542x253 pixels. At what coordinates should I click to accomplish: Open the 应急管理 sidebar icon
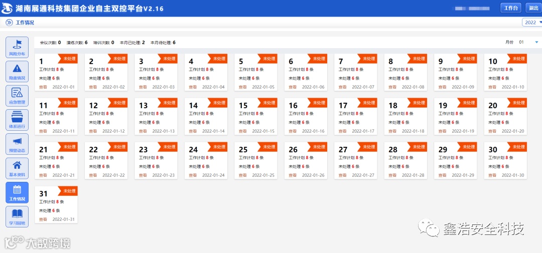pyautogui.click(x=17, y=96)
